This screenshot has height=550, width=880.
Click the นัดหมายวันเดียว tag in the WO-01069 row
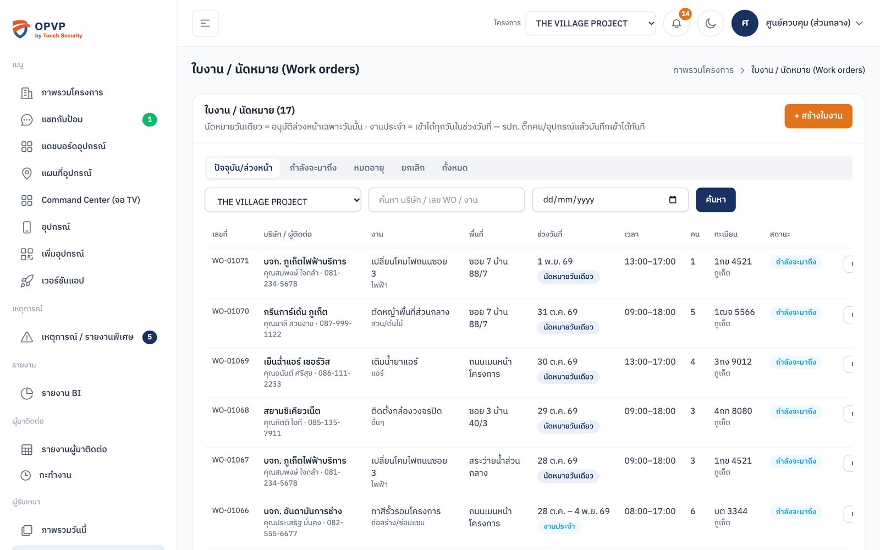tap(568, 377)
